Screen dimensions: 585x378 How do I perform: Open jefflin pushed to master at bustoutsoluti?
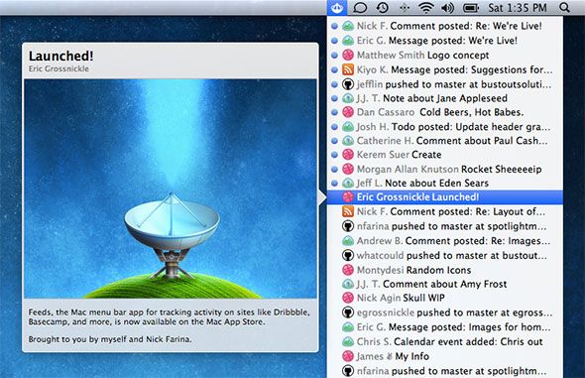pos(445,84)
